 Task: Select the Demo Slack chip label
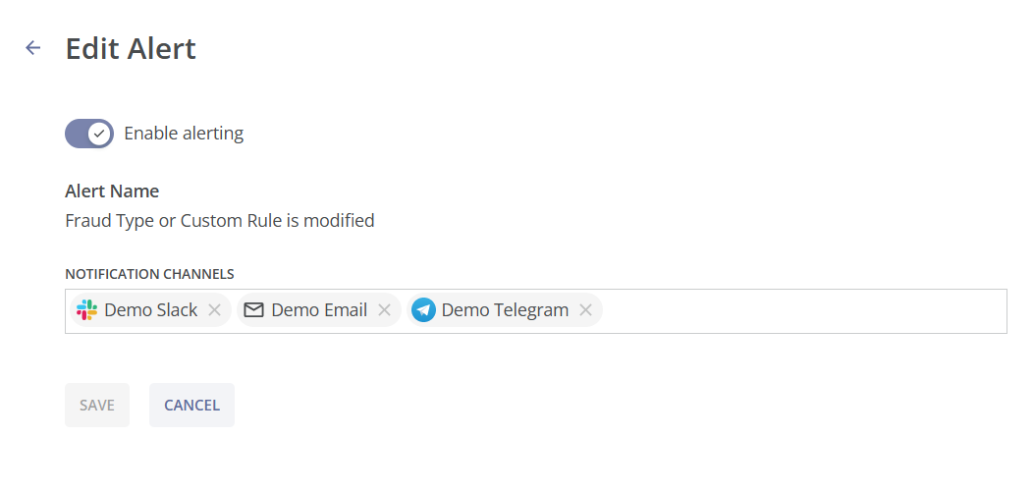tap(151, 310)
